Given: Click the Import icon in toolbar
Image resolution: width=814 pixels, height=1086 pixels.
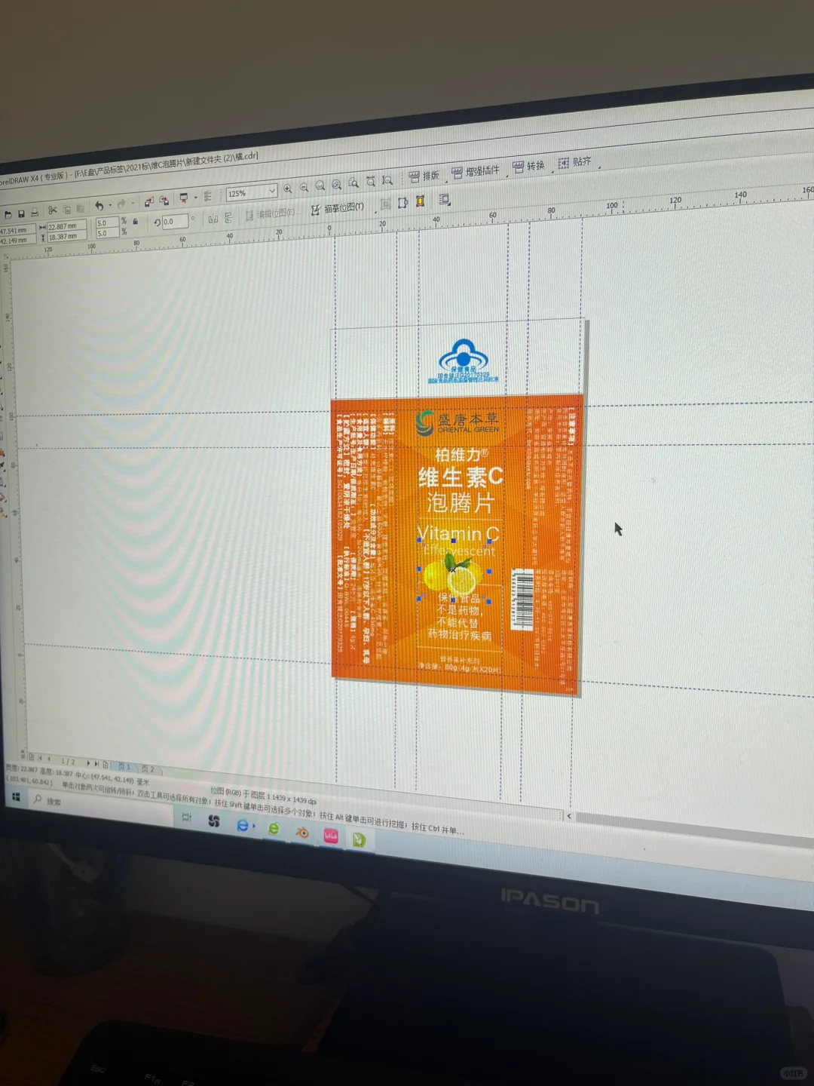Looking at the screenshot, I should click(x=148, y=201).
